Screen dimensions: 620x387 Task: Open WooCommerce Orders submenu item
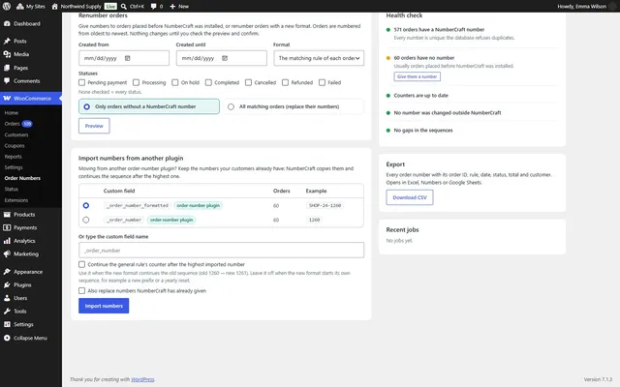tap(12, 124)
